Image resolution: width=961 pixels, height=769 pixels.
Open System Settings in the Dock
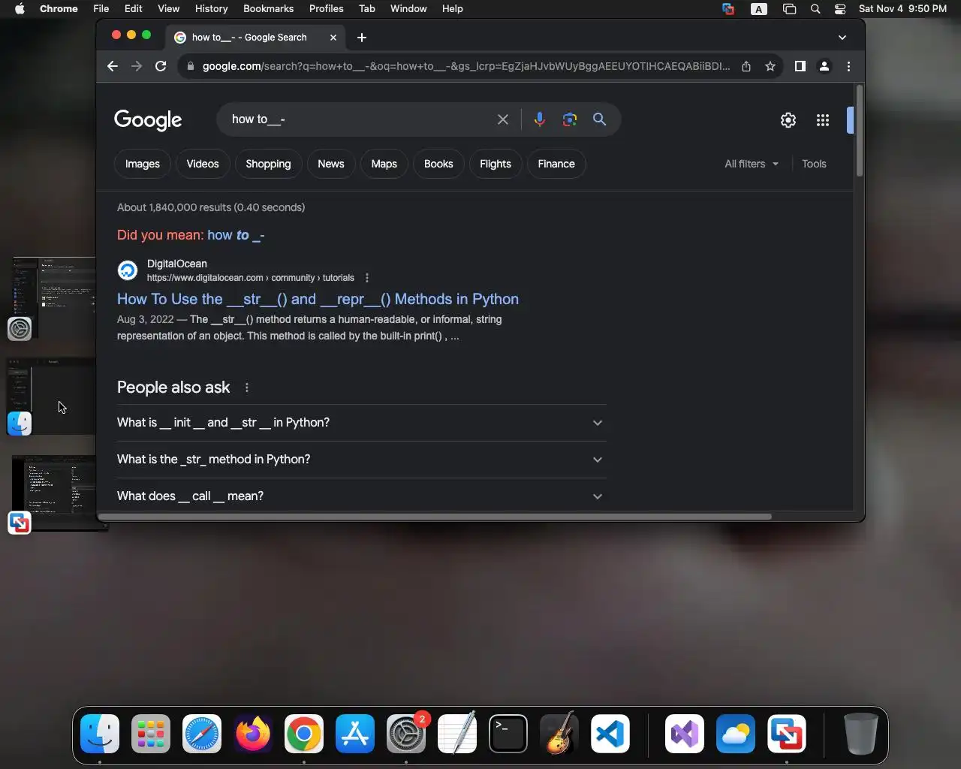click(406, 734)
